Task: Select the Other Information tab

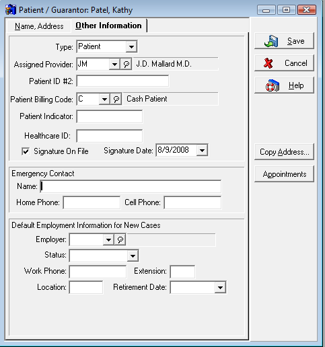Action: point(108,26)
